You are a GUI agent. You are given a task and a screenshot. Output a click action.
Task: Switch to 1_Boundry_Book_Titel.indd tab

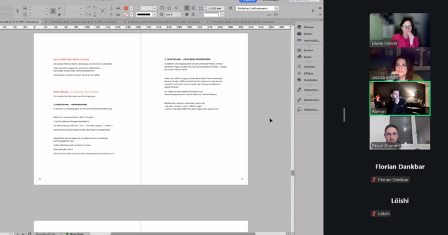point(243,22)
